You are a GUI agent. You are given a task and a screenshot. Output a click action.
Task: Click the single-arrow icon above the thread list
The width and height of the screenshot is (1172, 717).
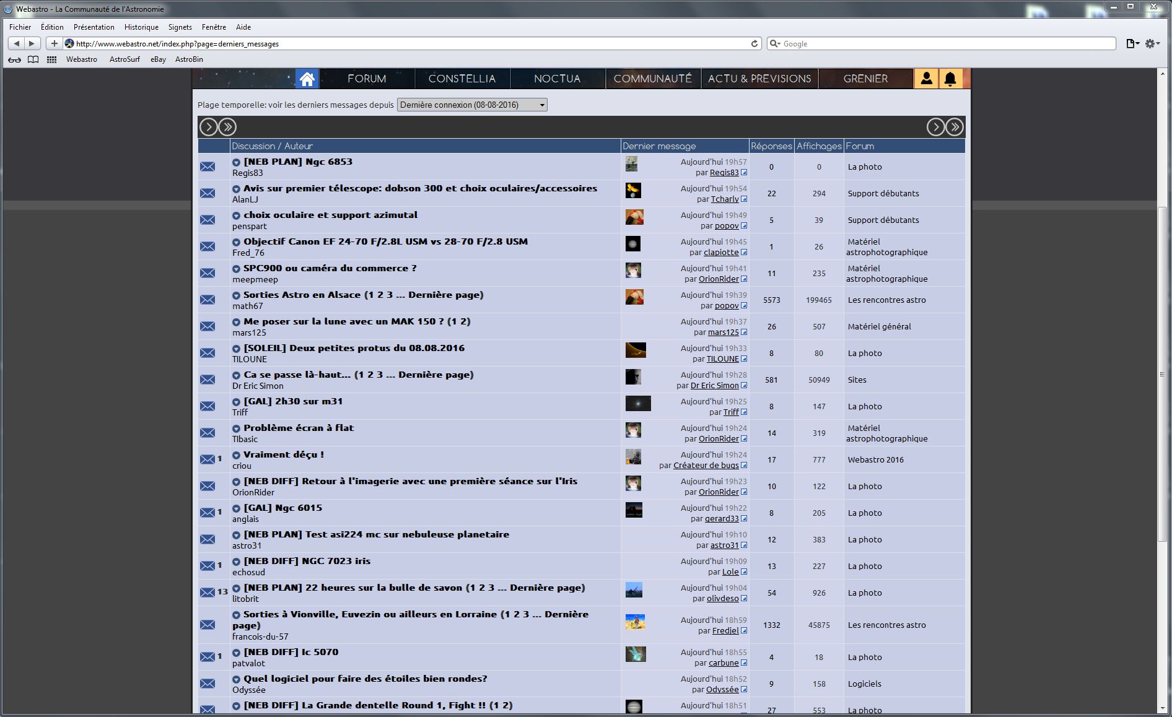(209, 126)
